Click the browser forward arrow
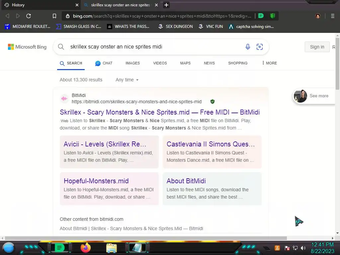 point(18,16)
